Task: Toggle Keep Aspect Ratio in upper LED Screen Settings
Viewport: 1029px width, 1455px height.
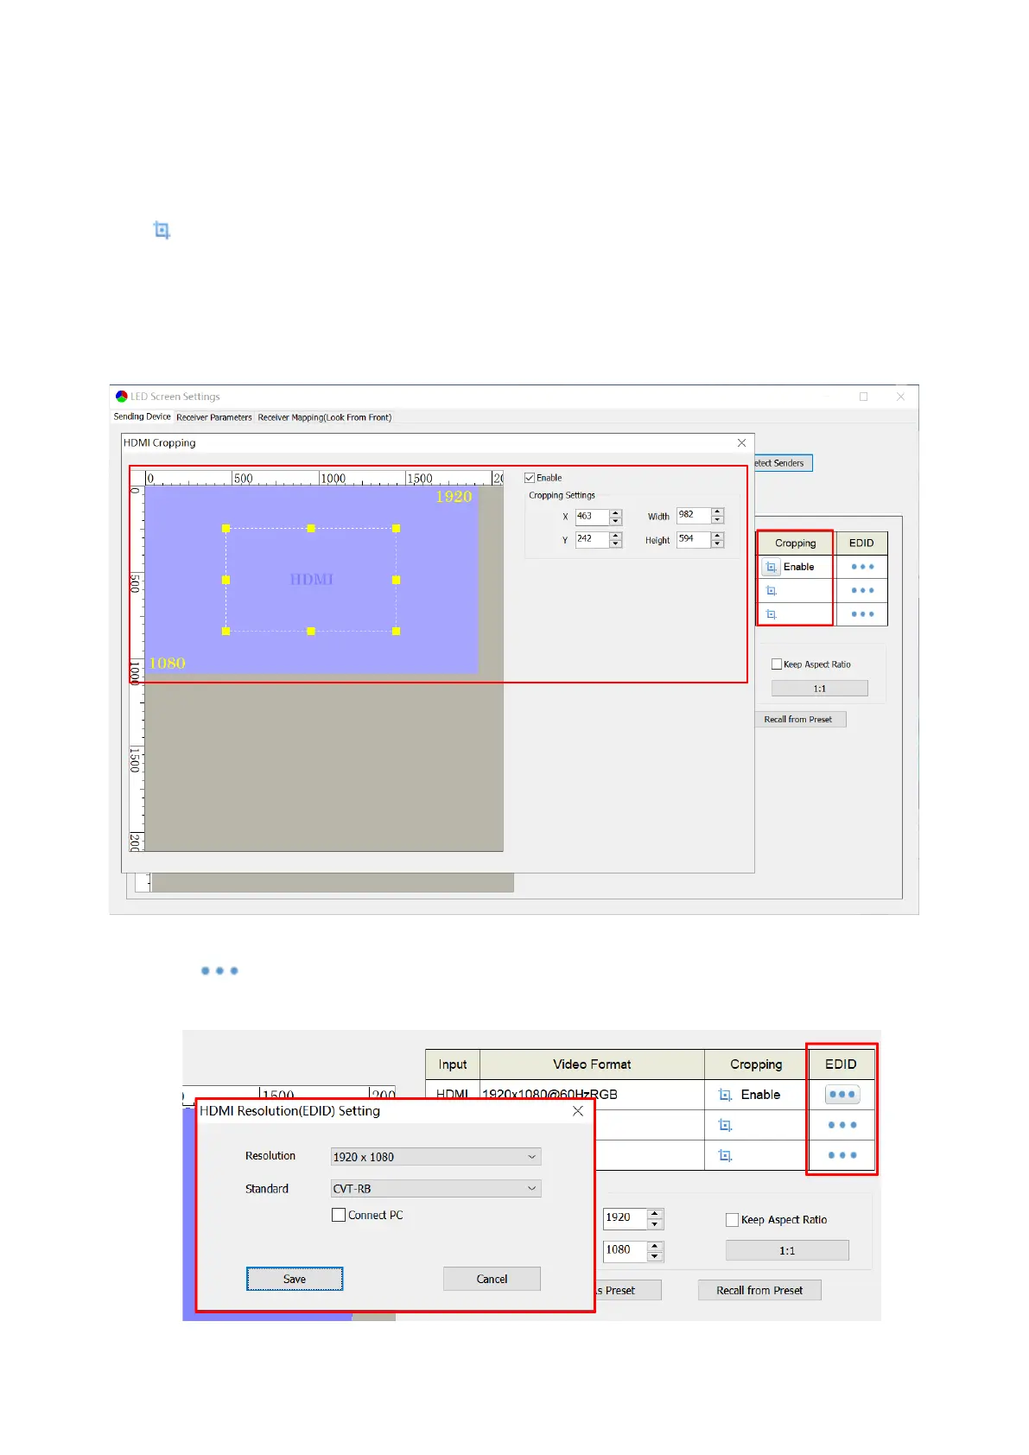Action: click(x=777, y=664)
